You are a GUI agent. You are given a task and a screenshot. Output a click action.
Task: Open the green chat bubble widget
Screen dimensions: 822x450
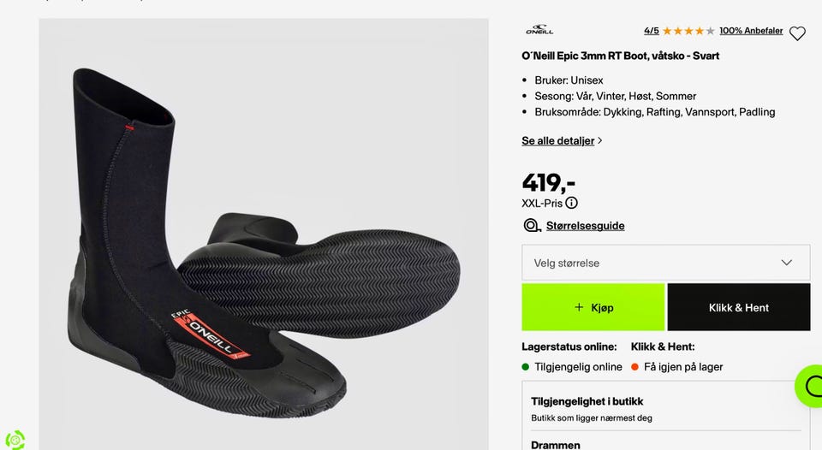point(809,386)
